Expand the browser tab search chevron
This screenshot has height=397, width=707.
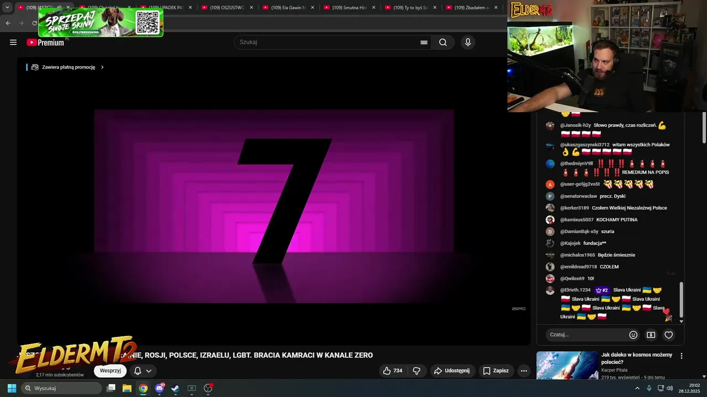[x=7, y=8]
